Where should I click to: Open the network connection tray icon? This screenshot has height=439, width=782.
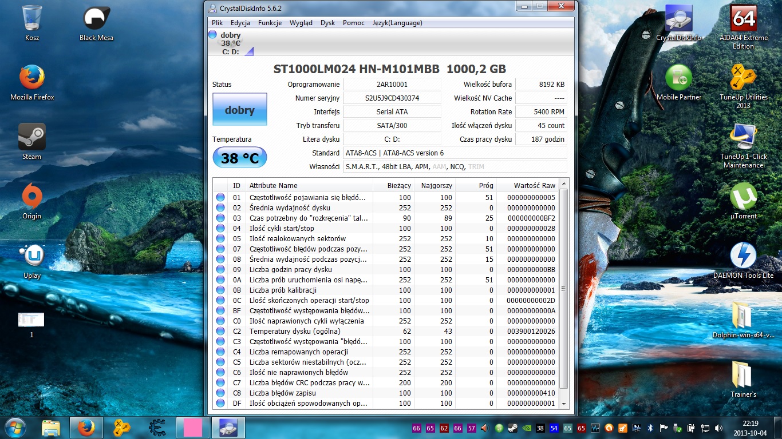pos(705,428)
